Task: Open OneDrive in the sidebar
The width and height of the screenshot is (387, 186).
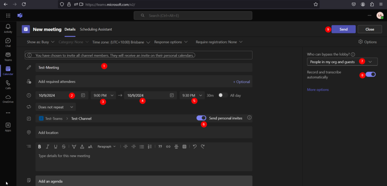Action: pos(8,99)
